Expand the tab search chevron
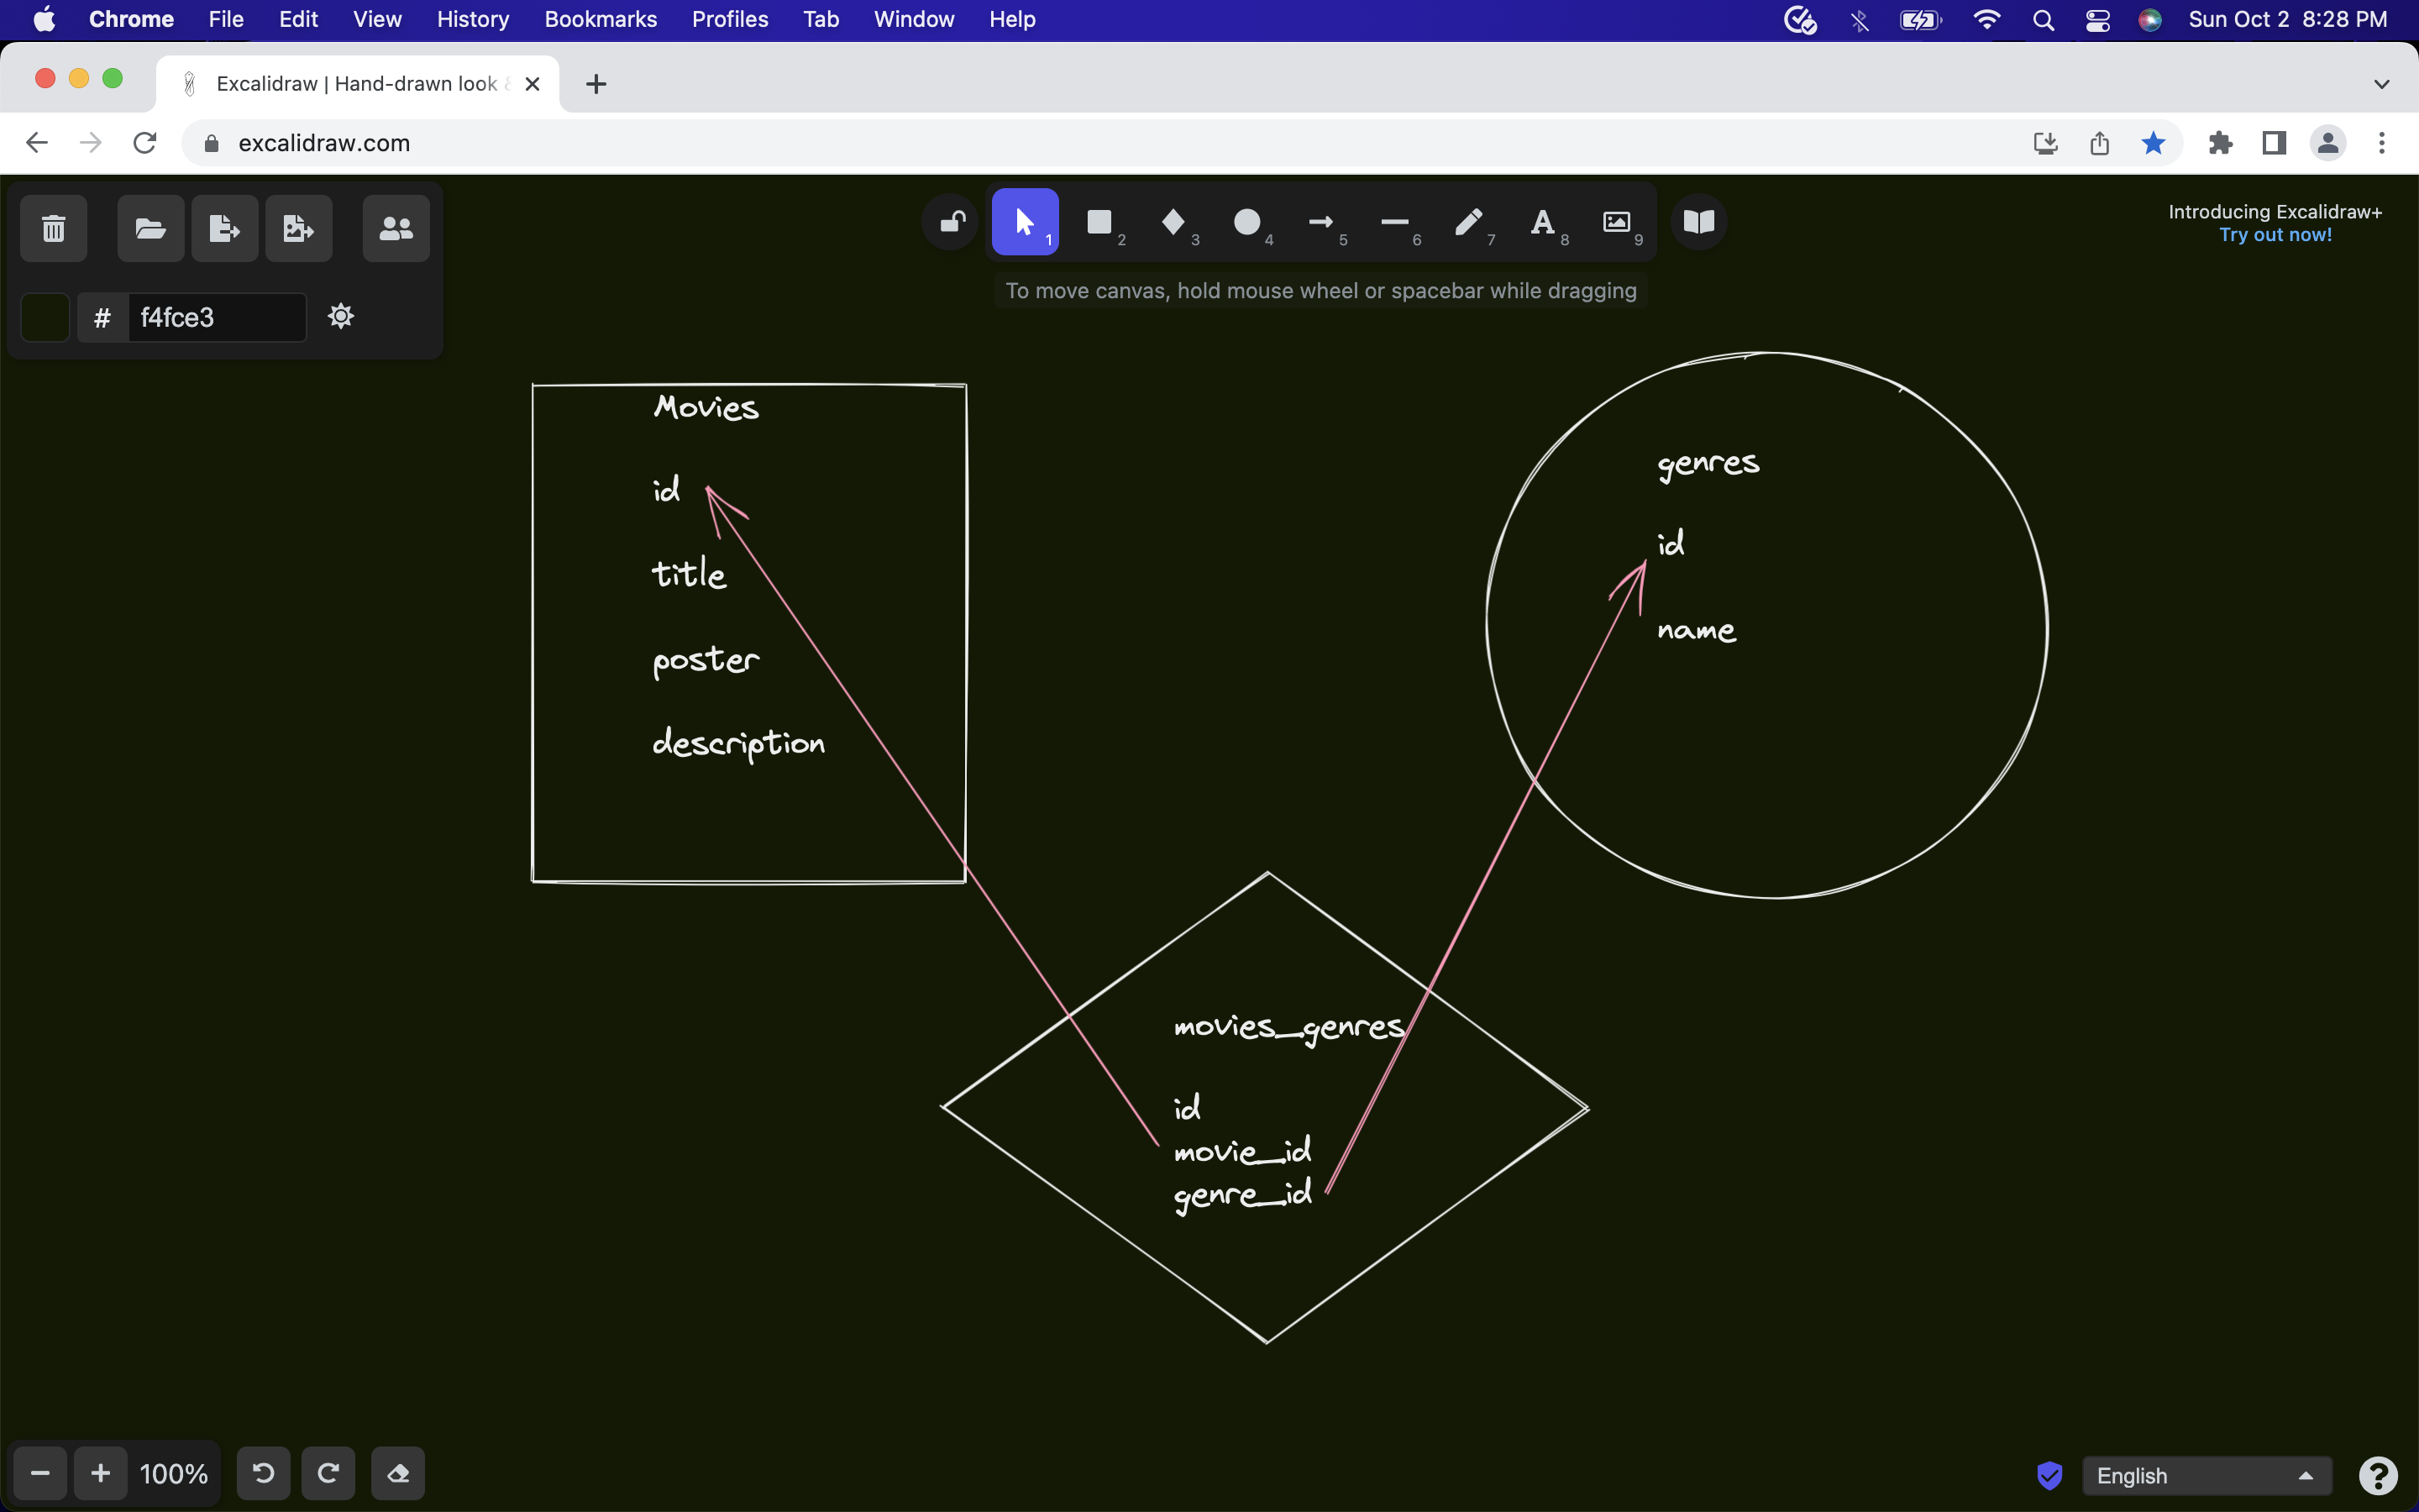The image size is (2419, 1512). pyautogui.click(x=2381, y=84)
